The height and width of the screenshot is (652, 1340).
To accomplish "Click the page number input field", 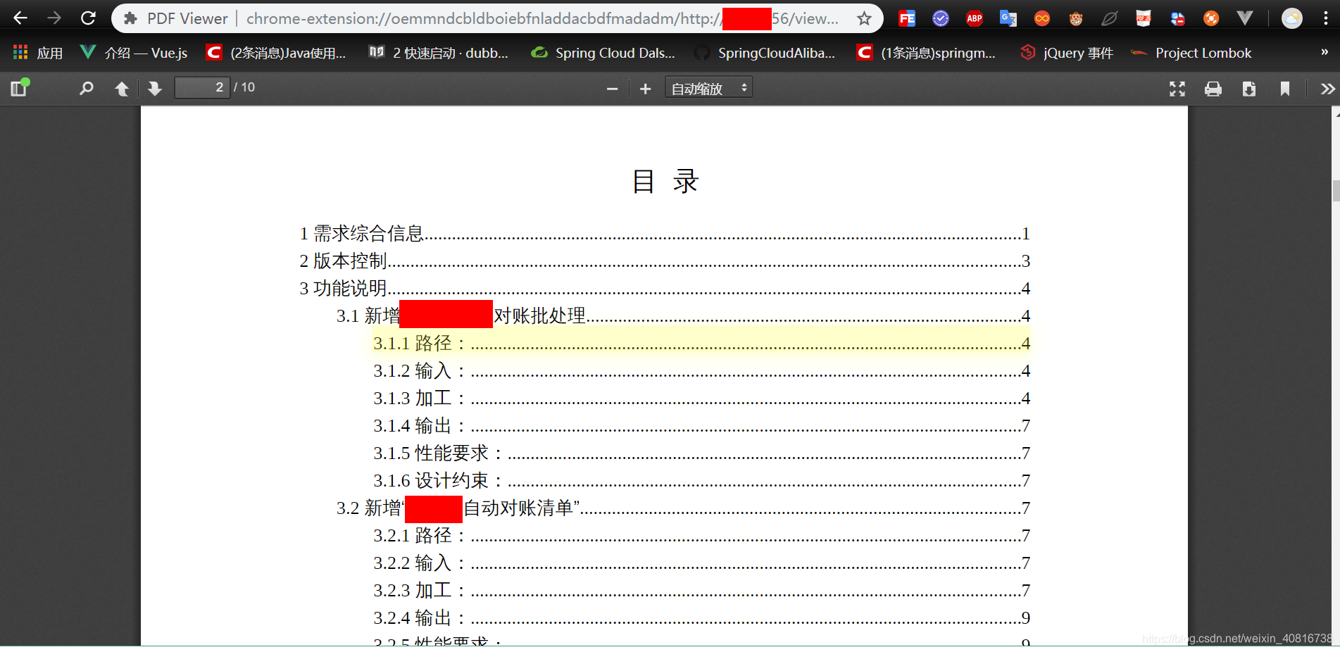I will 202,87.
